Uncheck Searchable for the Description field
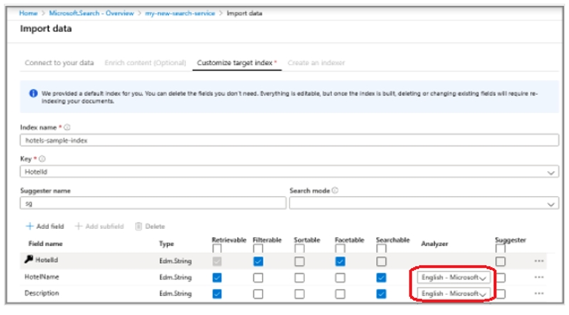Screen dimensions: 569x315 coord(382,294)
